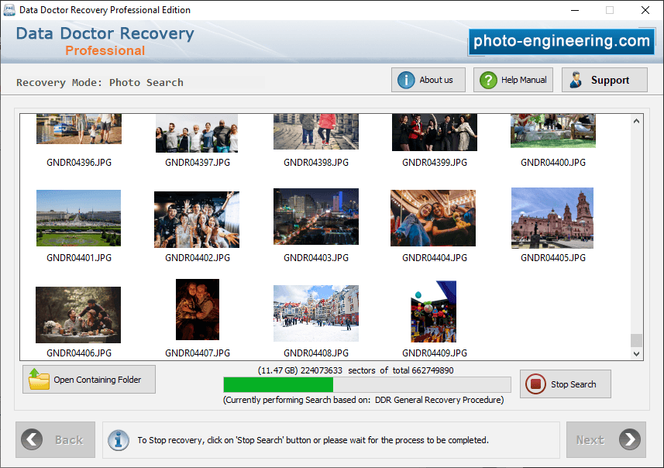Click file name GNDR04404.JPG
Viewport: 664px width, 468px height.
(x=435, y=258)
